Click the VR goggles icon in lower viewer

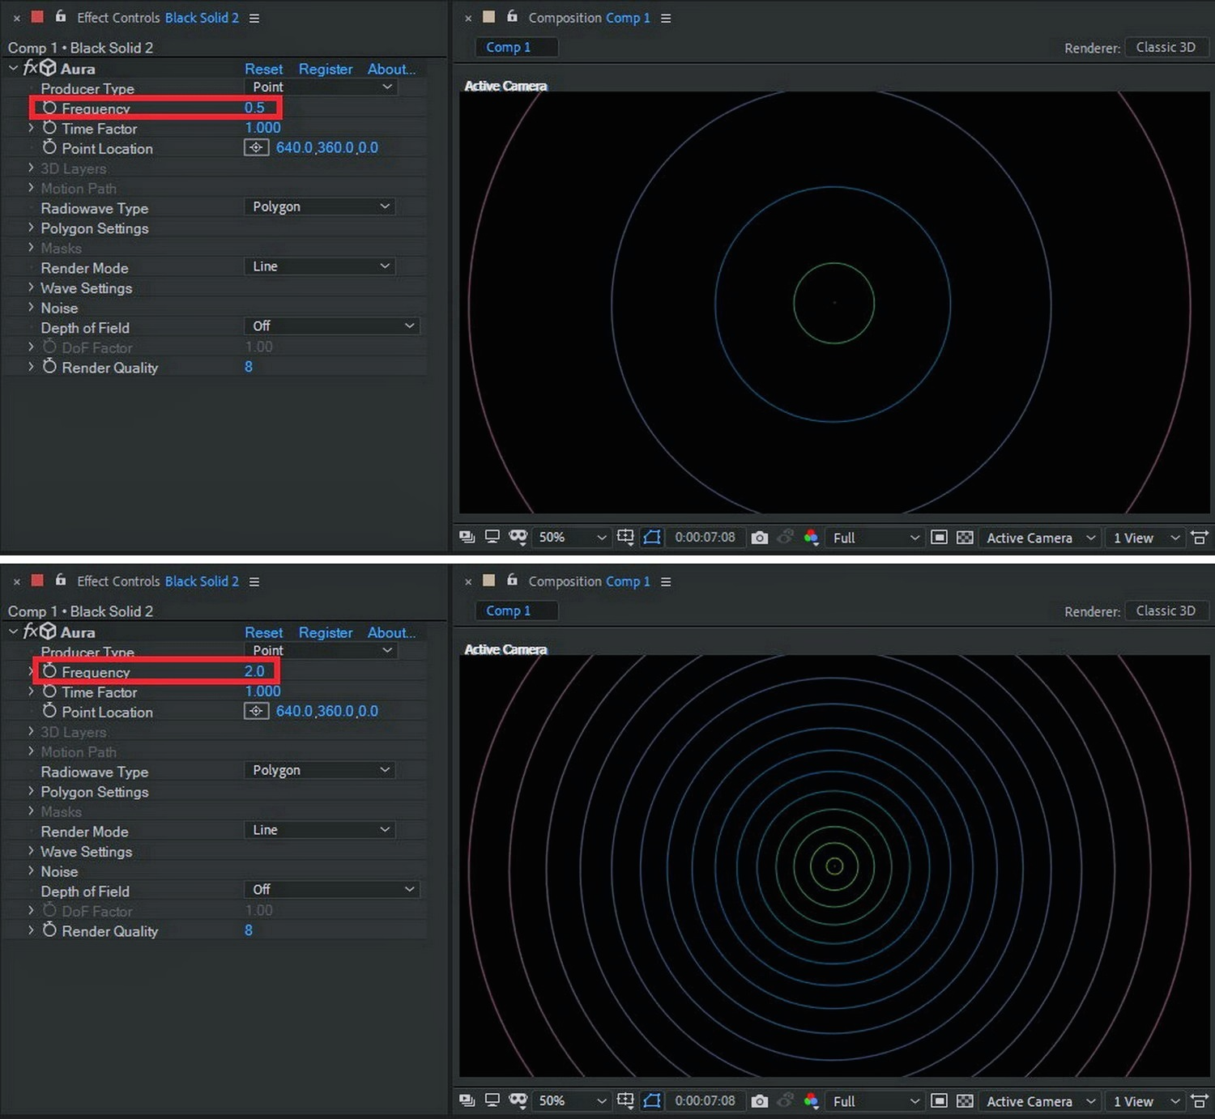pos(518,1100)
